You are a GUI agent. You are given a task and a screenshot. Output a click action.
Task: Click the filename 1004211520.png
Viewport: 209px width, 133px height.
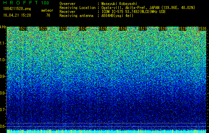pos(17,9)
